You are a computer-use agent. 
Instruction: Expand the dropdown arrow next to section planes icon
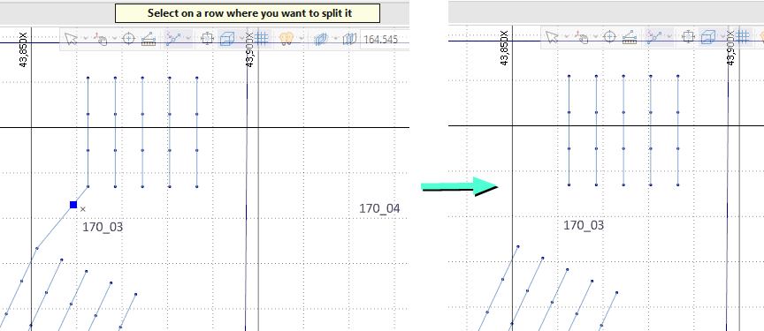click(335, 39)
